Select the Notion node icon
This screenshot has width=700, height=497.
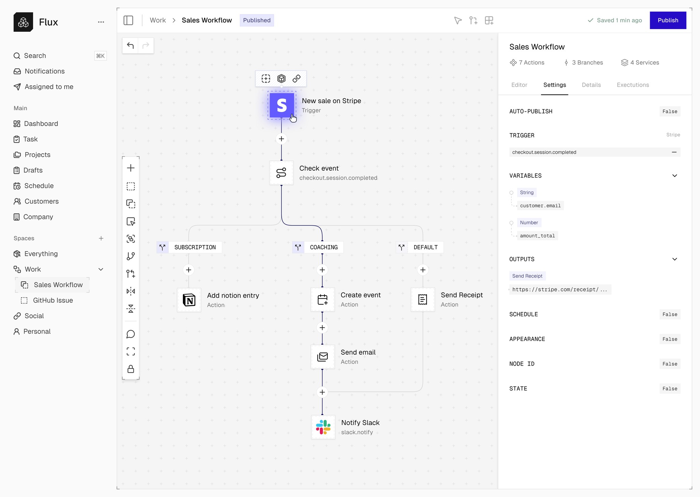(x=189, y=300)
